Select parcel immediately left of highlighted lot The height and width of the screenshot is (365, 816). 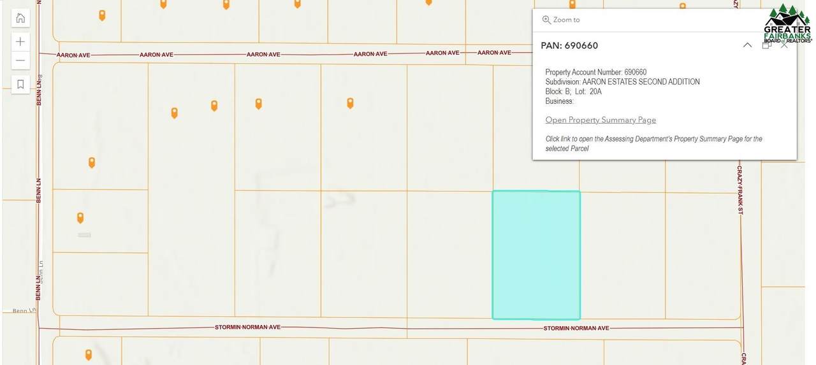coord(449,255)
